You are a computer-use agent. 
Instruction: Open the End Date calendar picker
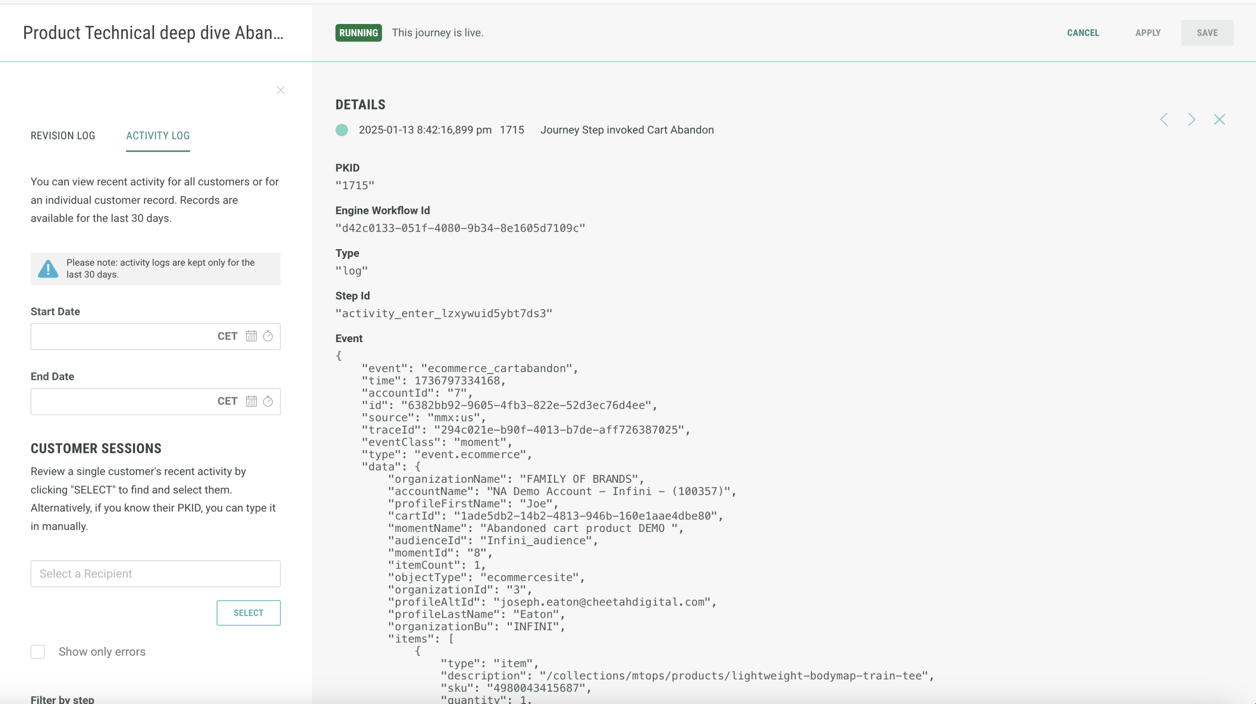(251, 401)
